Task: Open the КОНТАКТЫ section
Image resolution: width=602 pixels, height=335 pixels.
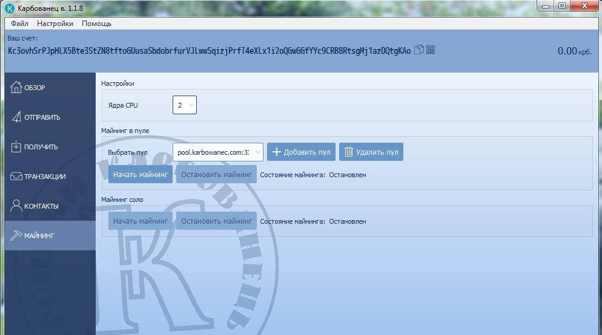Action: click(50, 206)
